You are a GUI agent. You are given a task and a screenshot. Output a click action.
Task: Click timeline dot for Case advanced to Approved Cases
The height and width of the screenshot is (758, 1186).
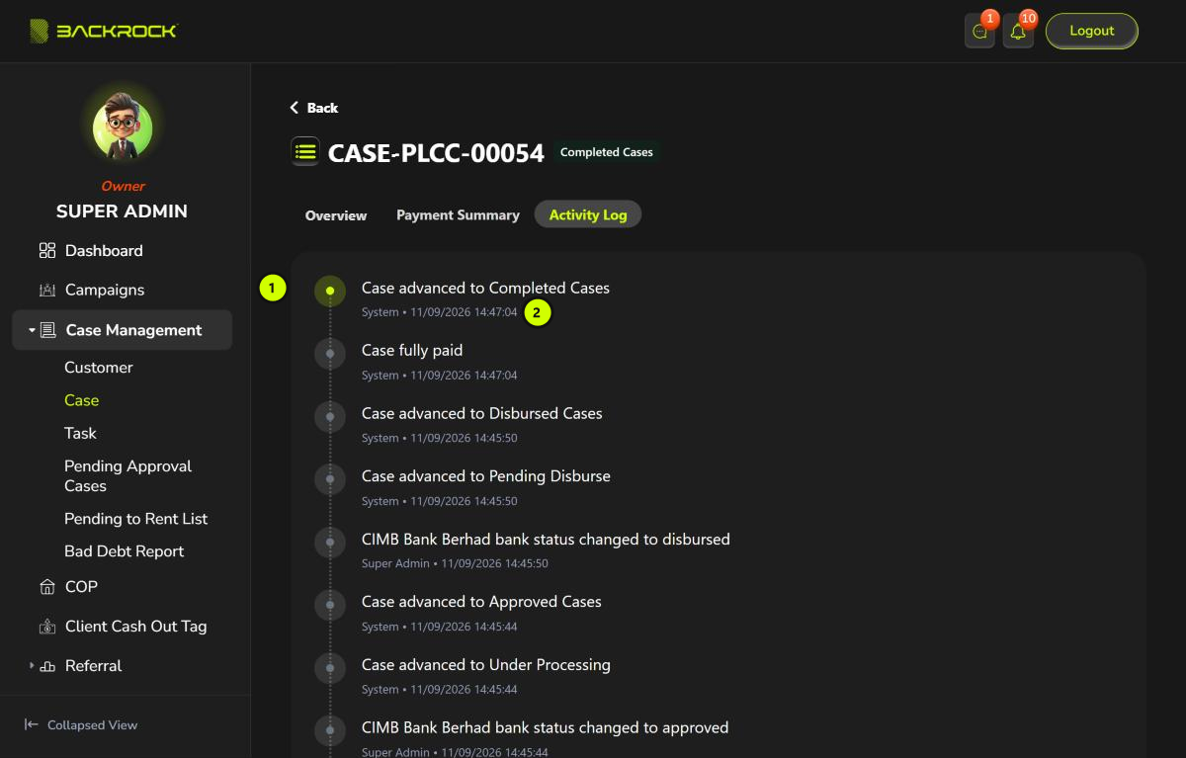point(330,605)
